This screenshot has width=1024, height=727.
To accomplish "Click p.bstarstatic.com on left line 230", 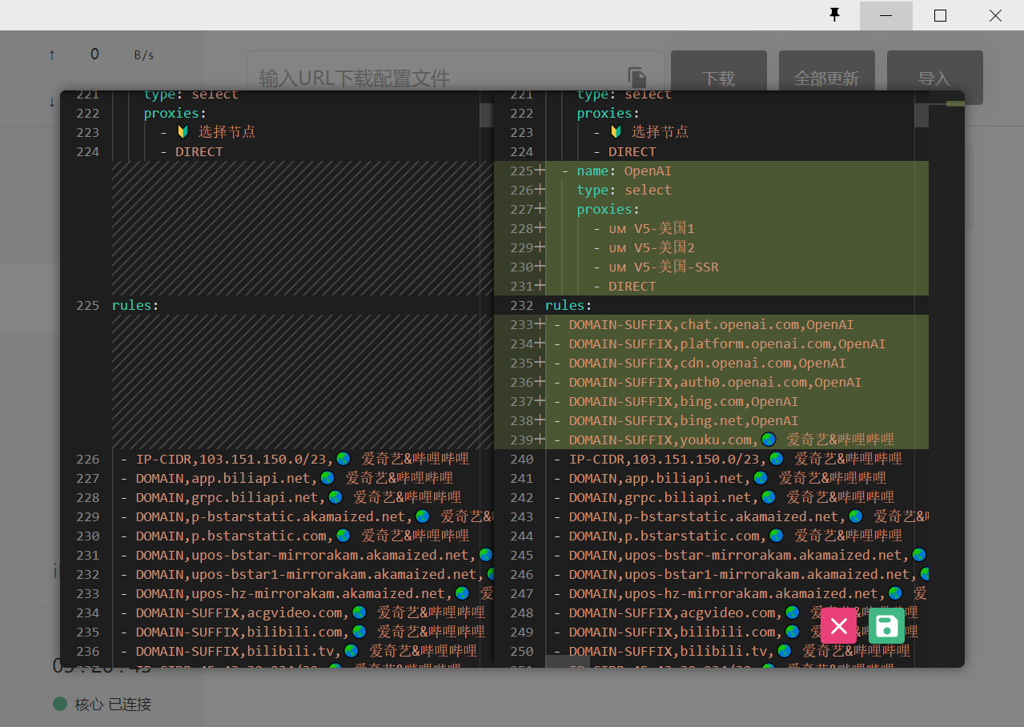I will click(x=259, y=536).
